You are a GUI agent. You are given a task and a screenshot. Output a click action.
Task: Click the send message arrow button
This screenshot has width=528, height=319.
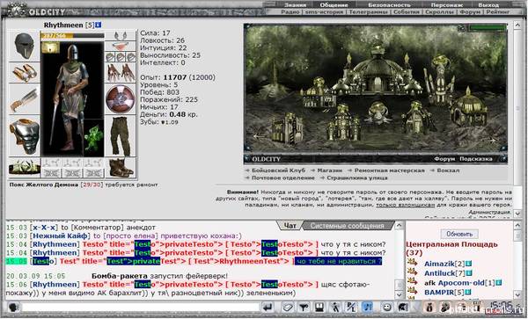click(268, 307)
